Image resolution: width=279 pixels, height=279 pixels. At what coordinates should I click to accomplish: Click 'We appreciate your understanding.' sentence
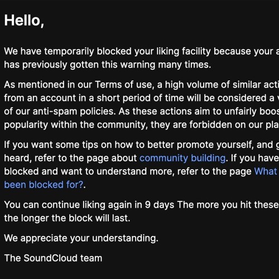[x=81, y=238]
